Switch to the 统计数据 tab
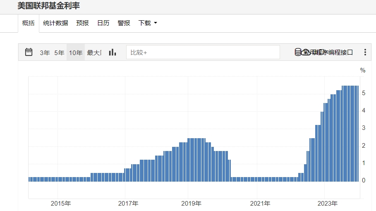The image size is (376, 211). coord(55,23)
